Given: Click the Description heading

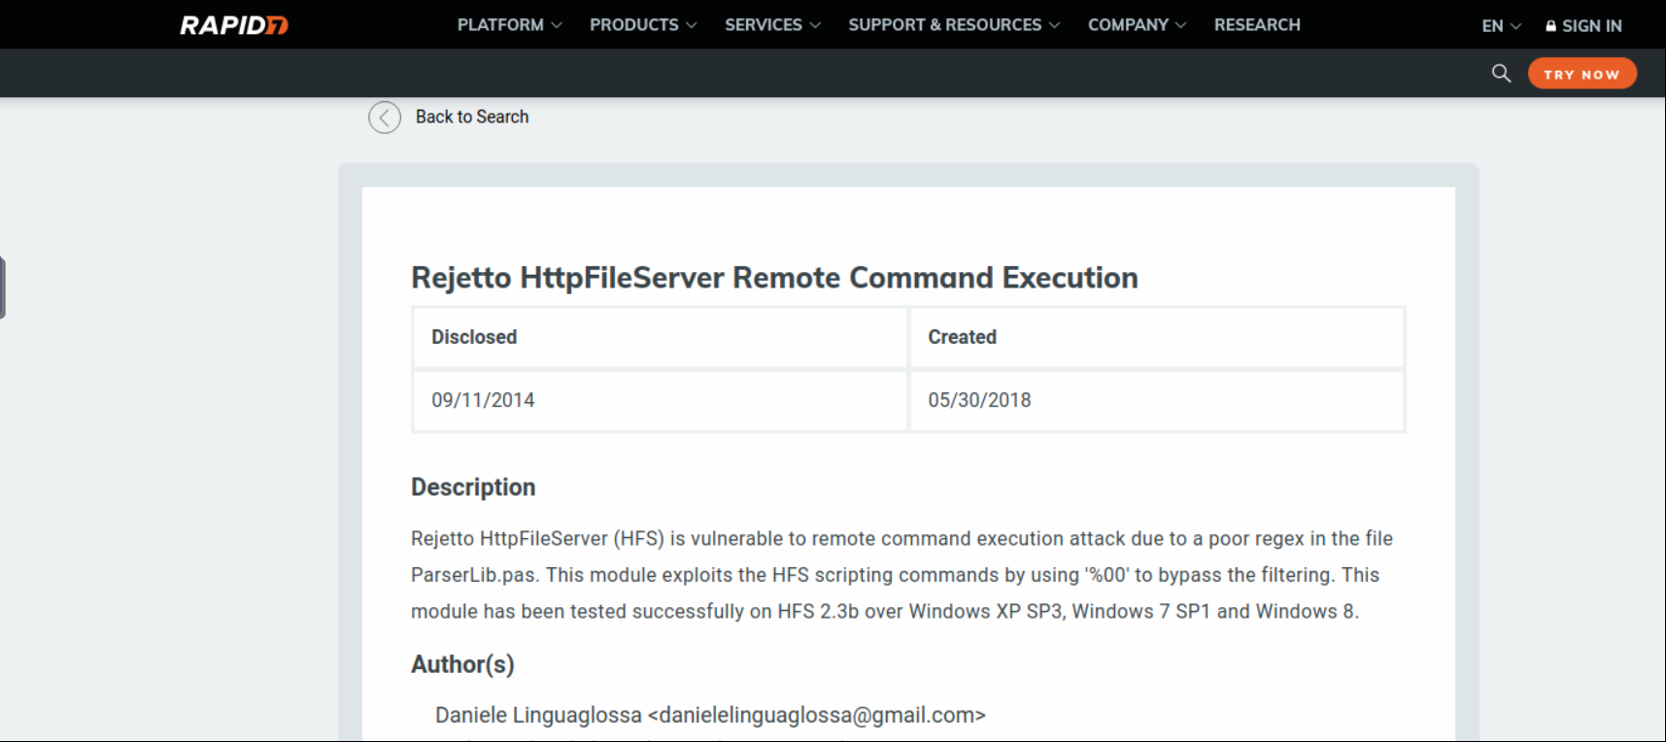Looking at the screenshot, I should click(x=473, y=487).
